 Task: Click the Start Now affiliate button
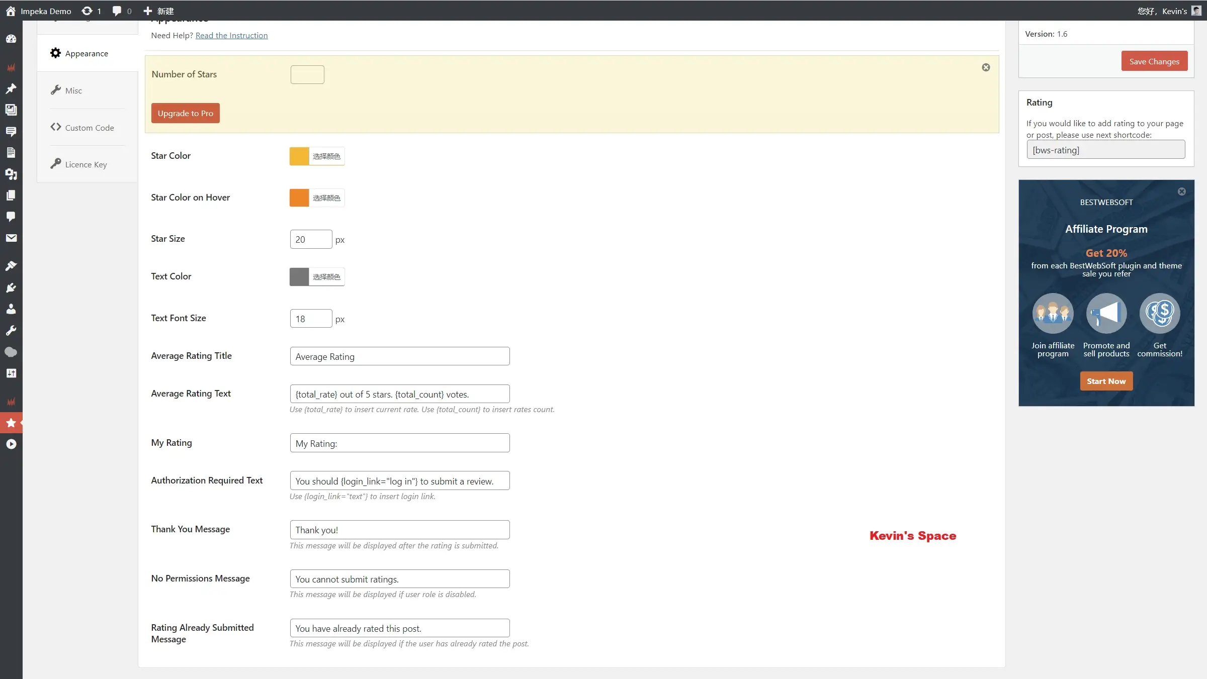[x=1106, y=381]
